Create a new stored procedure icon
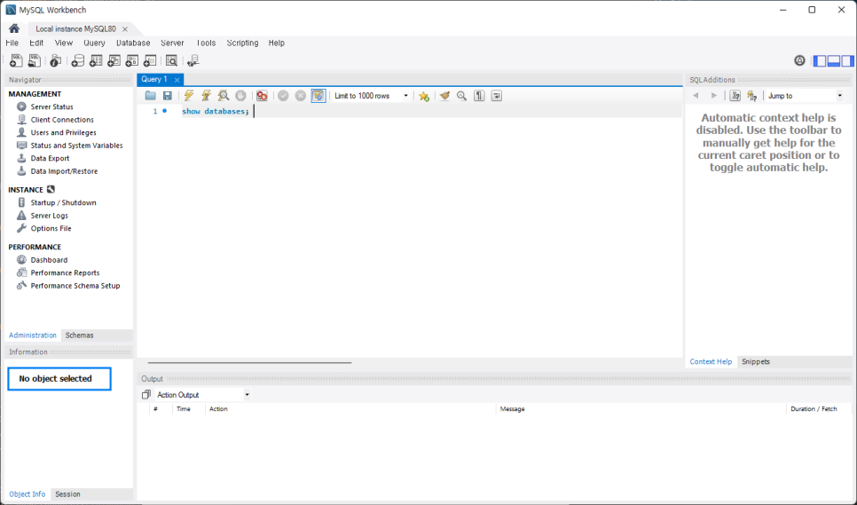 [x=131, y=60]
